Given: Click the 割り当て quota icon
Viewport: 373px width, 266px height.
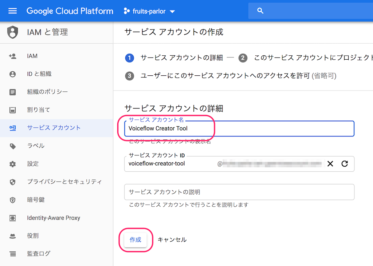Looking at the screenshot, I should click(13, 110).
